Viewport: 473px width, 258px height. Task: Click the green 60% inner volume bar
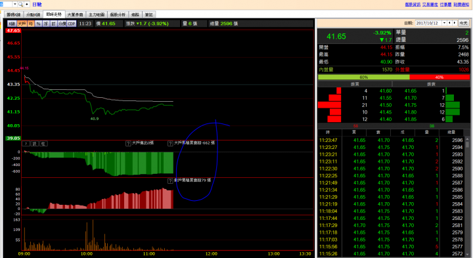tap(363, 77)
